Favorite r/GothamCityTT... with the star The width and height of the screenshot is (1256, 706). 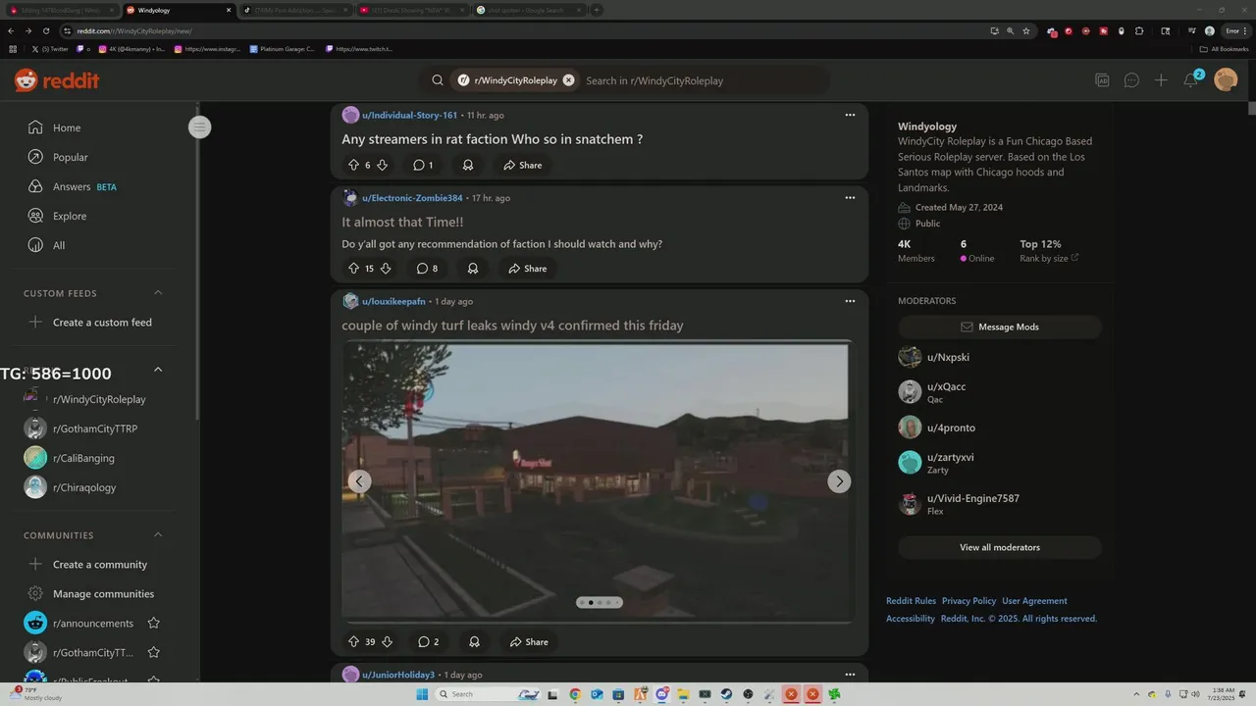pos(153,652)
